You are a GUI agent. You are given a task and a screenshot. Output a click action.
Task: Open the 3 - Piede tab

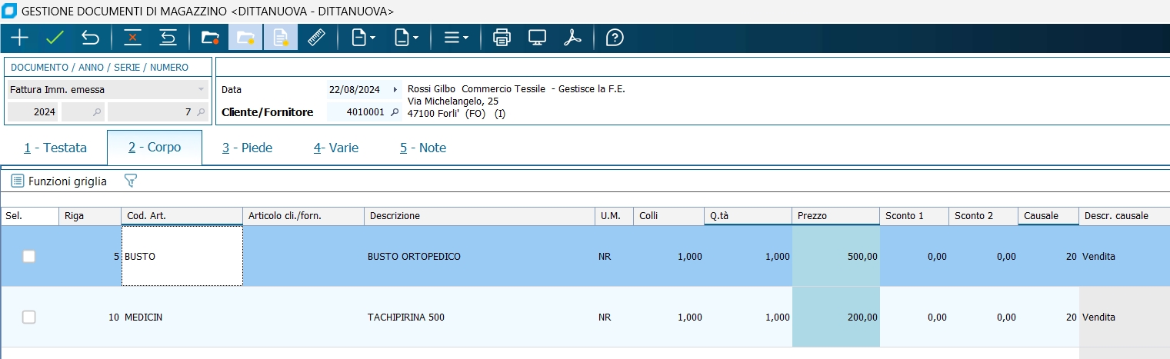[248, 148]
